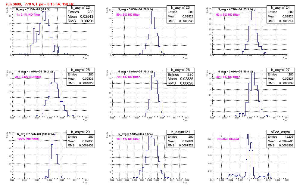Select the h_asym124 stats box title
This screenshot has width=300, height=187.
click(280, 8)
